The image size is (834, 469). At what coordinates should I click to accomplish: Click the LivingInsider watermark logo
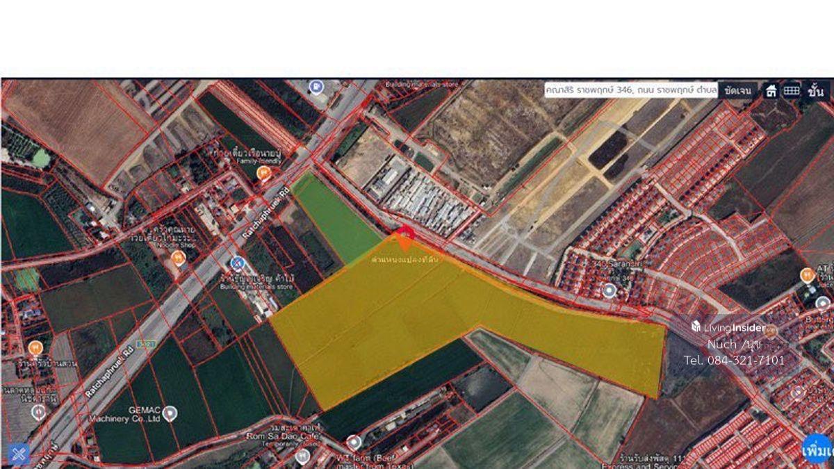pos(728,327)
